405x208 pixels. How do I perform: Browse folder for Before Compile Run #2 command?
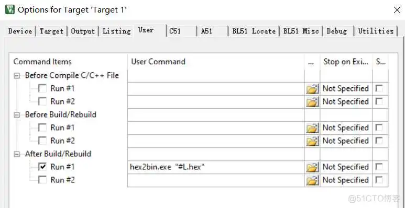[312, 102]
